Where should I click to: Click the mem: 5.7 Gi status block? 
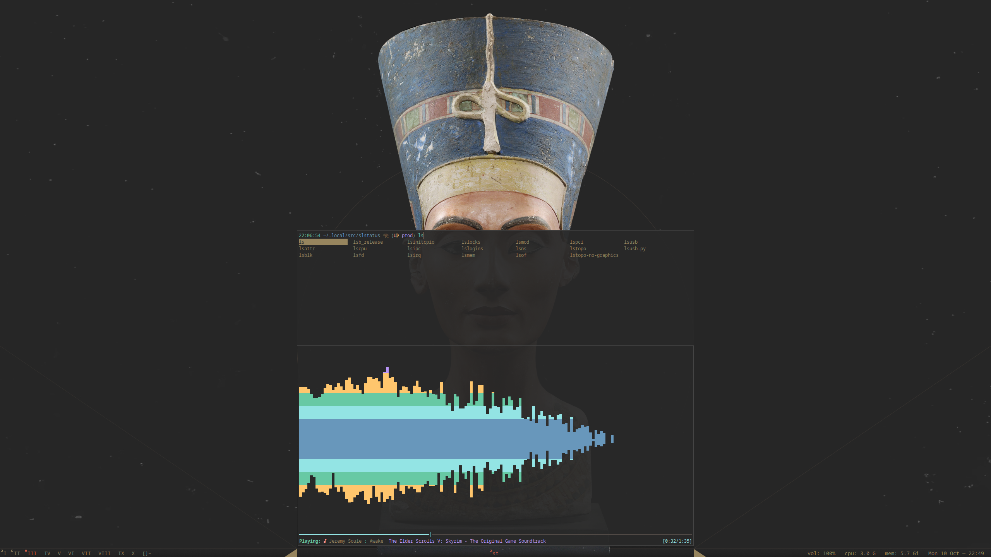pyautogui.click(x=901, y=554)
